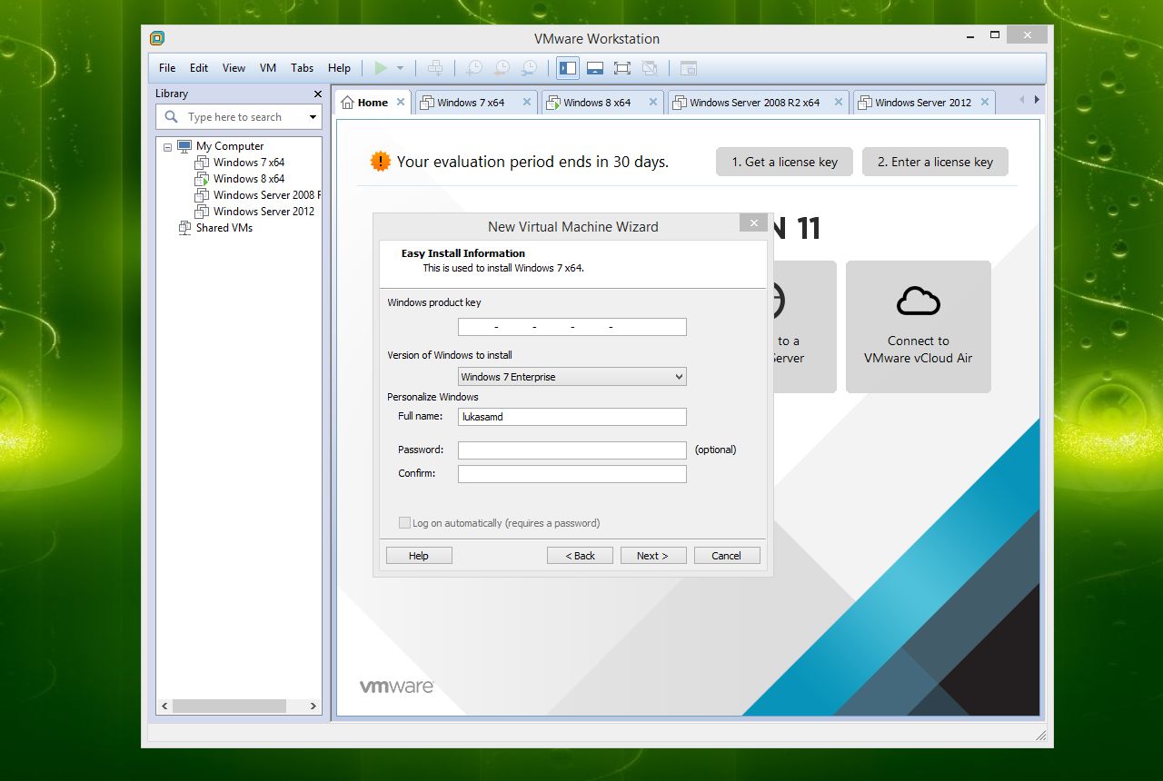Close the Windows 7 x64 tab
The height and width of the screenshot is (781, 1163).
(527, 103)
